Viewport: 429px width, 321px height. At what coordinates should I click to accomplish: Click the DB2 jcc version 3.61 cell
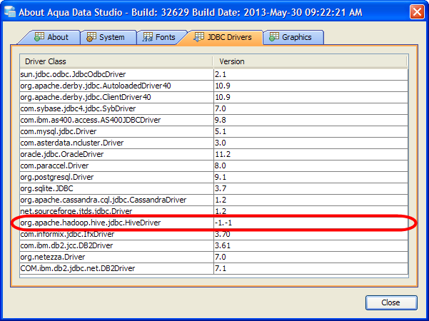click(x=311, y=245)
